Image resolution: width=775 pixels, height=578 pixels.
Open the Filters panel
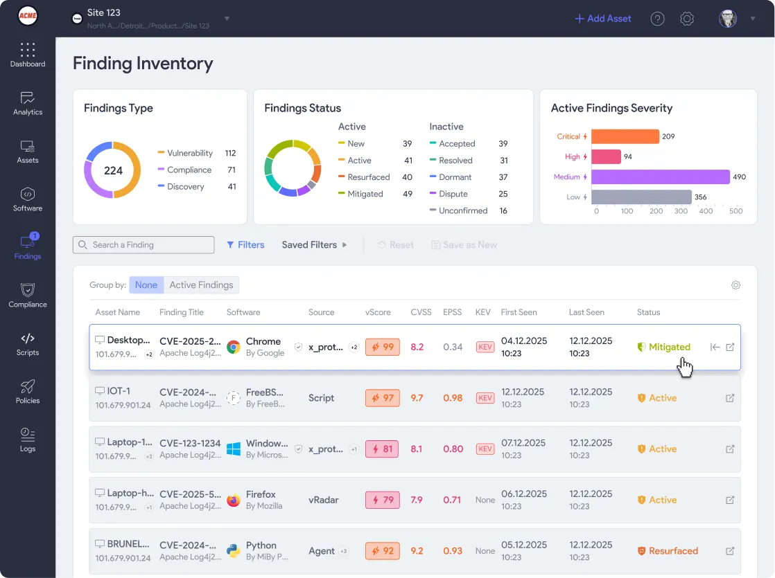click(x=245, y=245)
